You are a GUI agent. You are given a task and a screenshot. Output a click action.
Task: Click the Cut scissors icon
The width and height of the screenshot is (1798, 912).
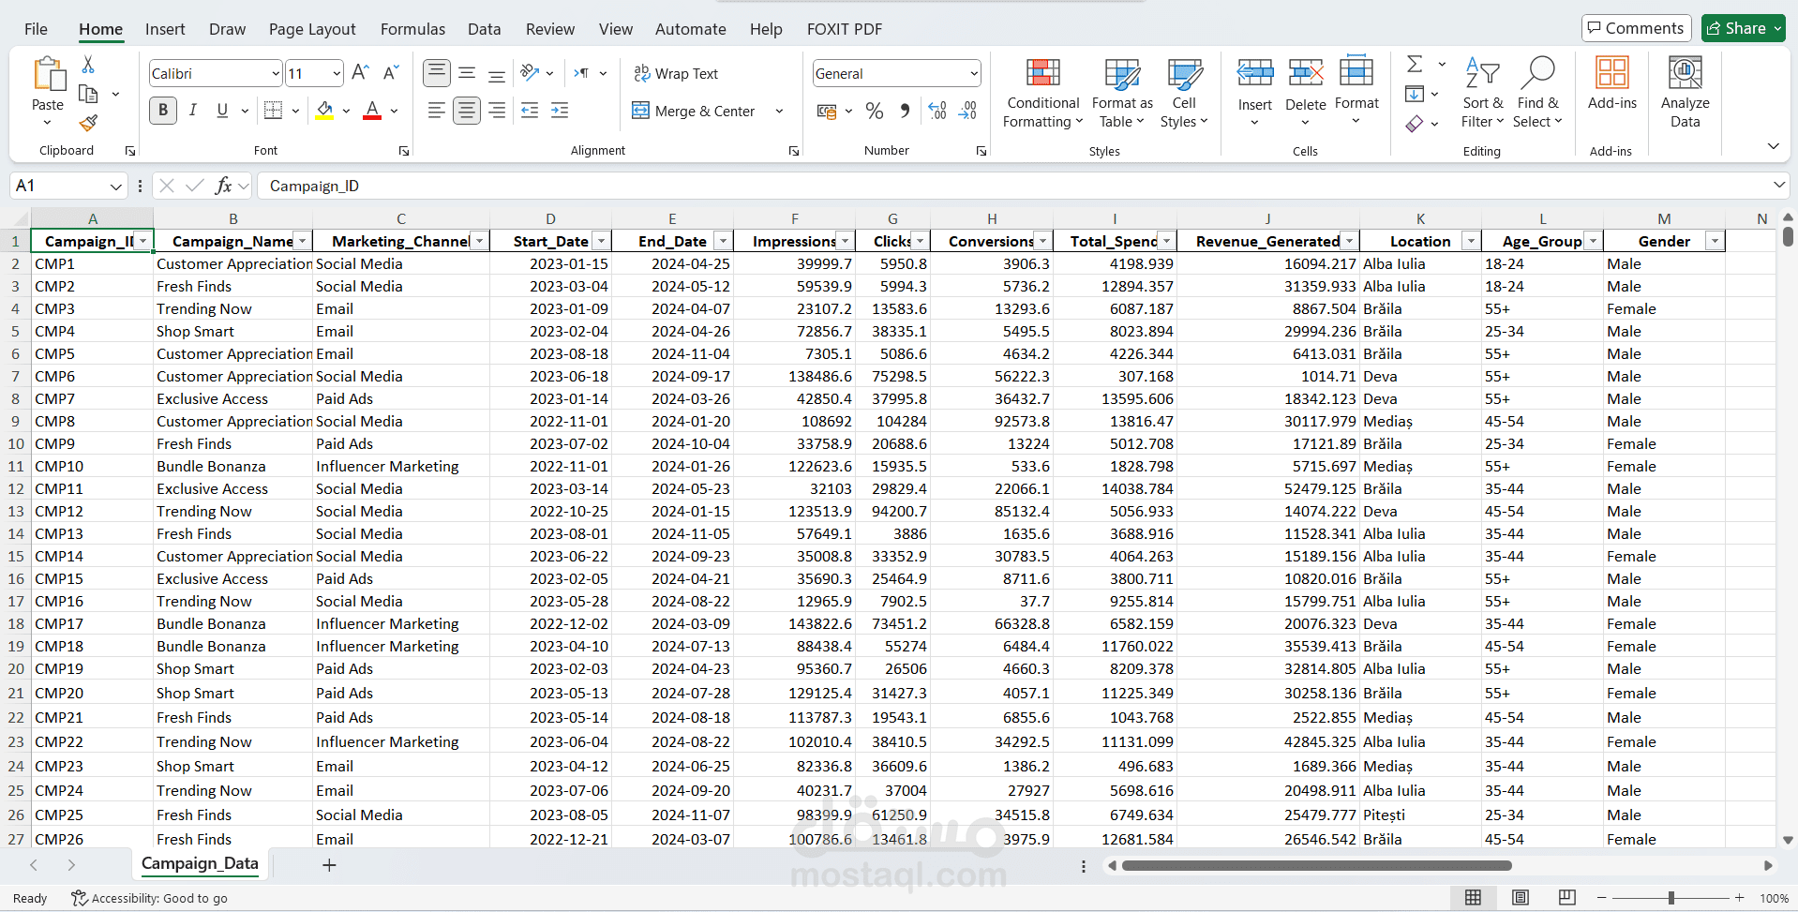pos(88,64)
